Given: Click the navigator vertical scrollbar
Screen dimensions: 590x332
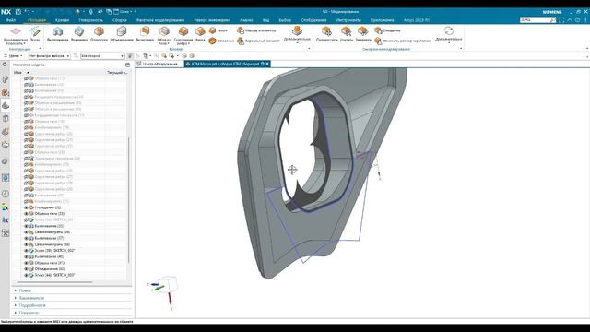Looking at the screenshot, I should 128,199.
